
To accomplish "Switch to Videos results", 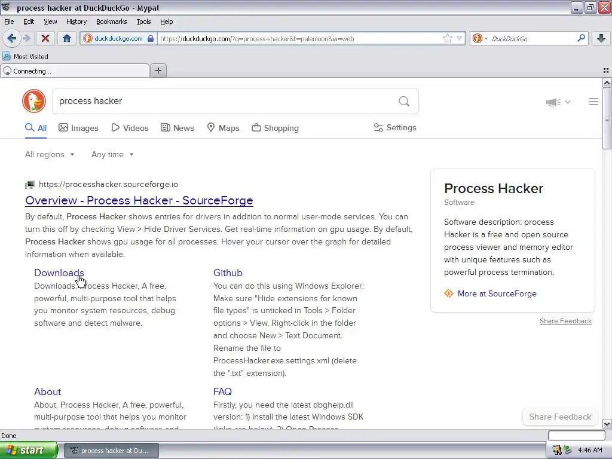I will [x=130, y=128].
